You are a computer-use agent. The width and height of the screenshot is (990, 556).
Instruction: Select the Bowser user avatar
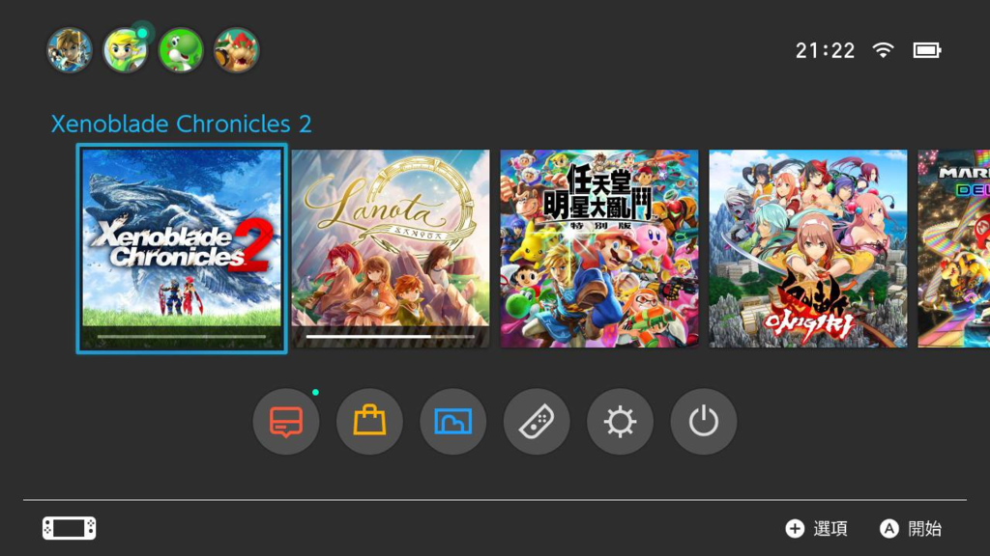click(236, 50)
